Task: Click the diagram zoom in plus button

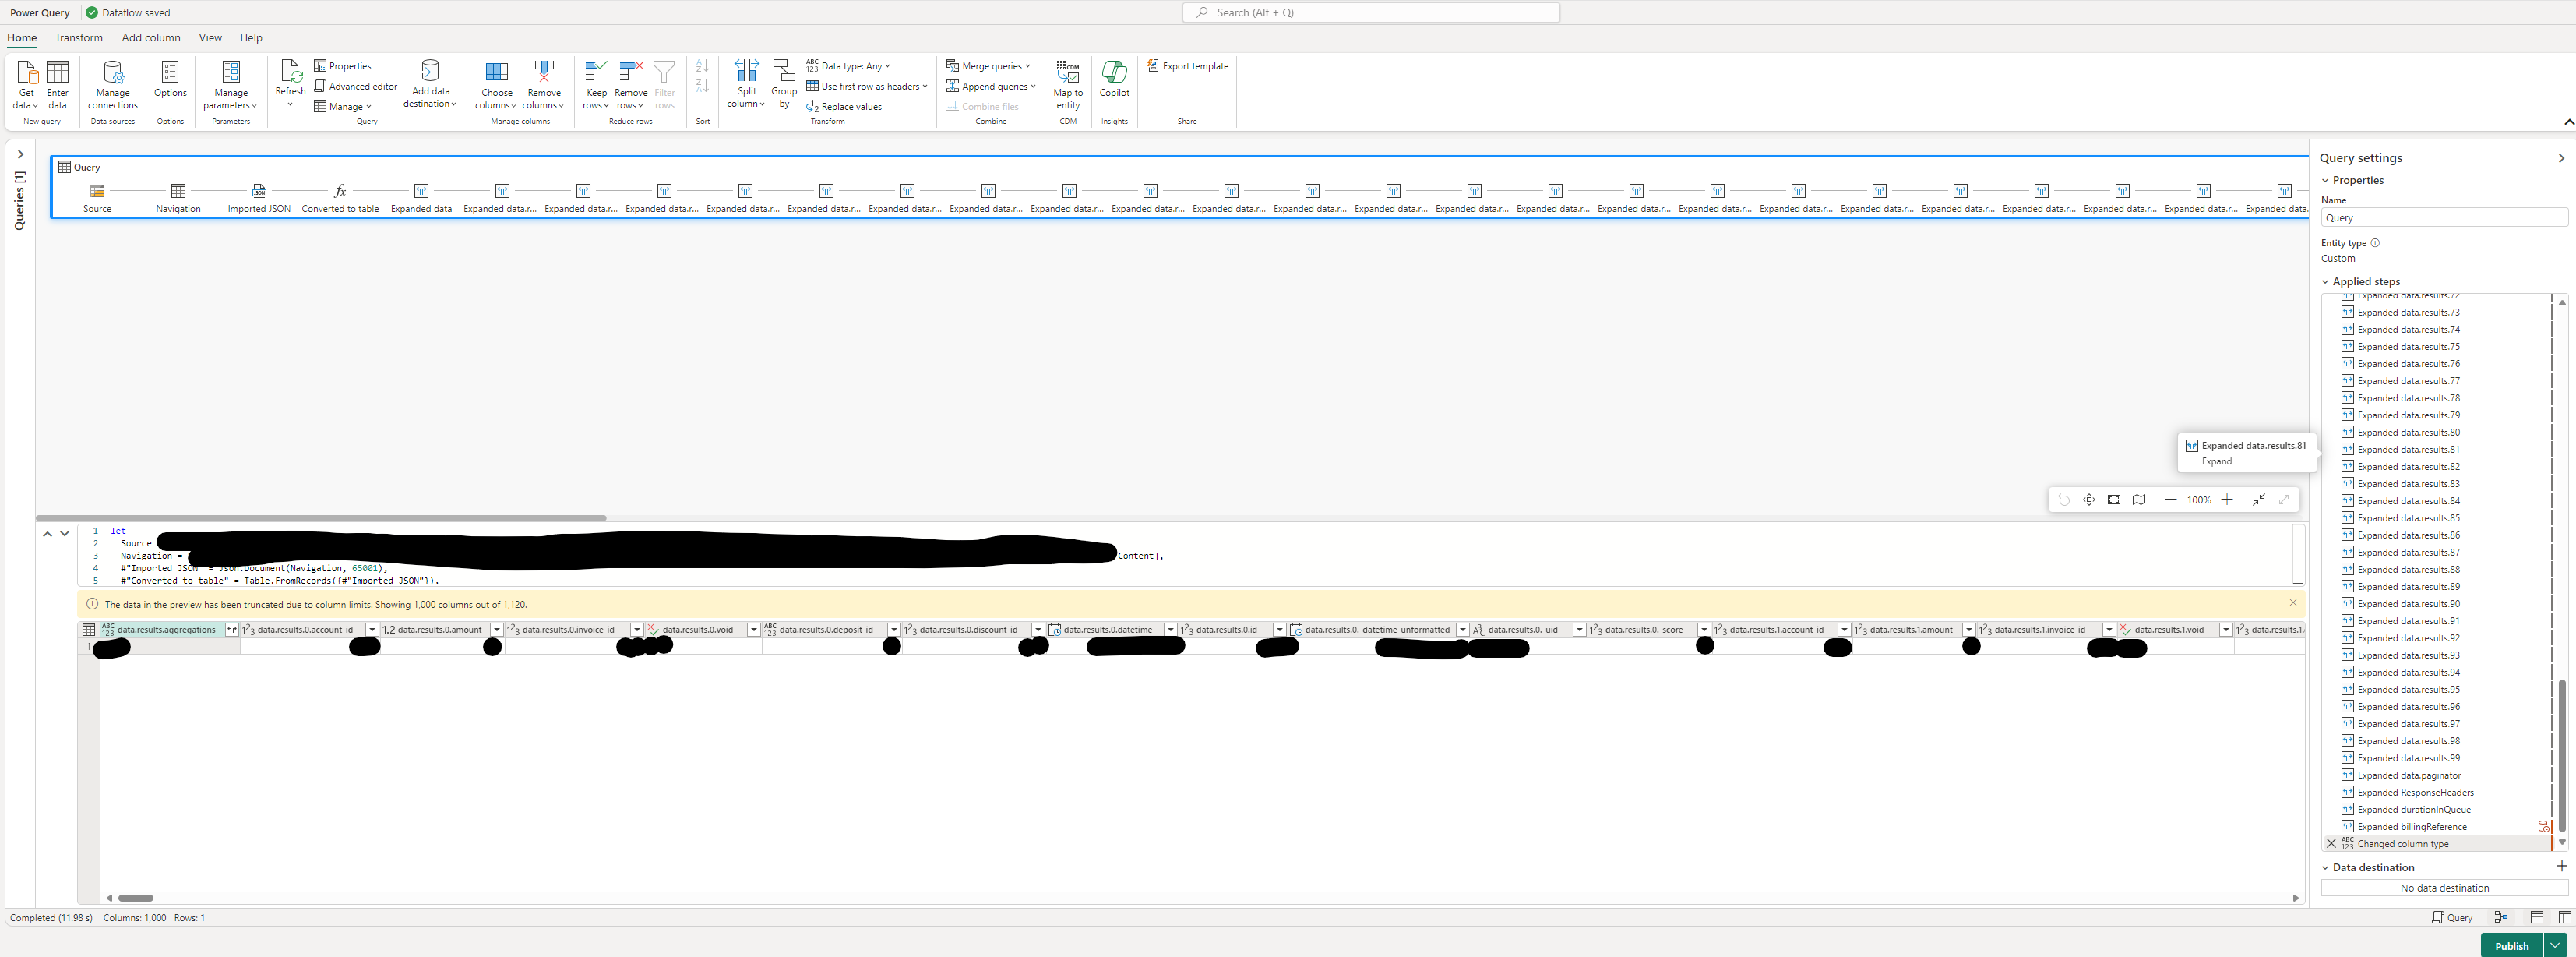Action: [2227, 500]
